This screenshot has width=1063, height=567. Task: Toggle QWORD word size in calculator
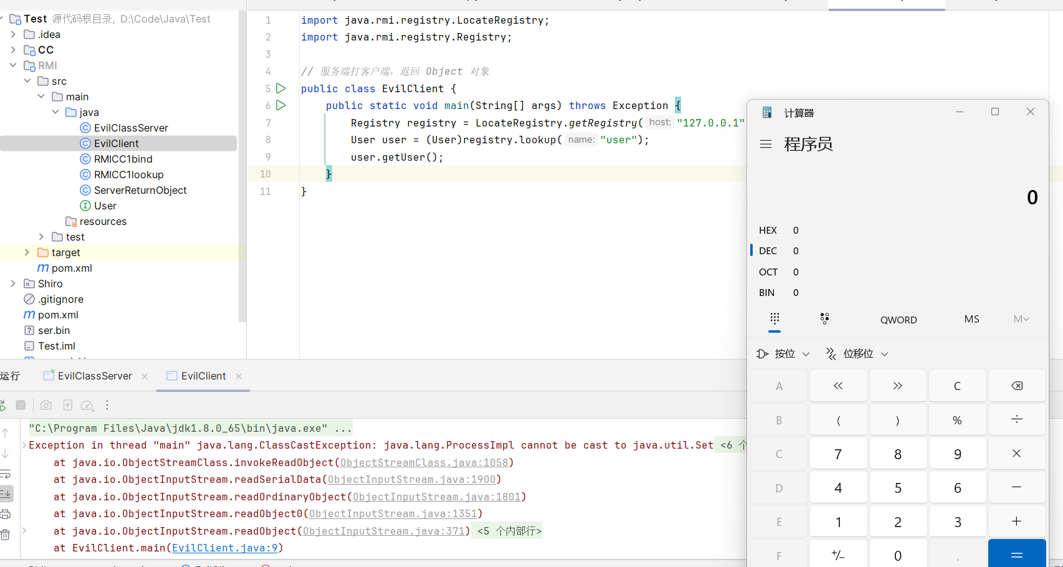pyautogui.click(x=899, y=320)
